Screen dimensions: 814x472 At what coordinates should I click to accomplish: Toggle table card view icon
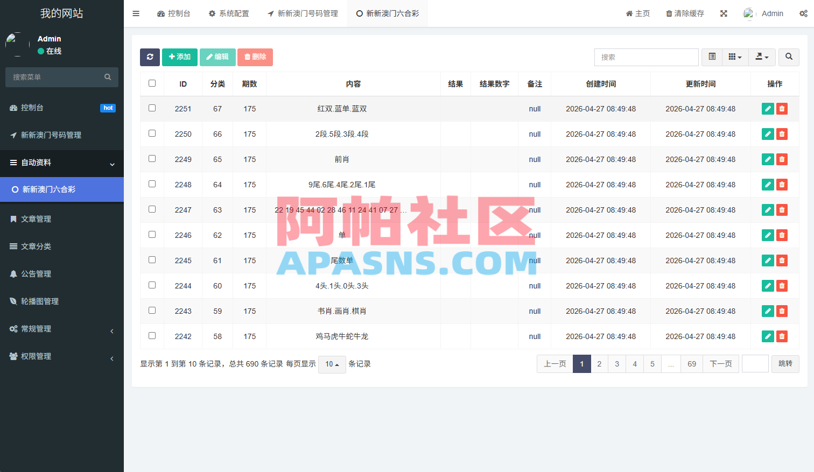712,57
